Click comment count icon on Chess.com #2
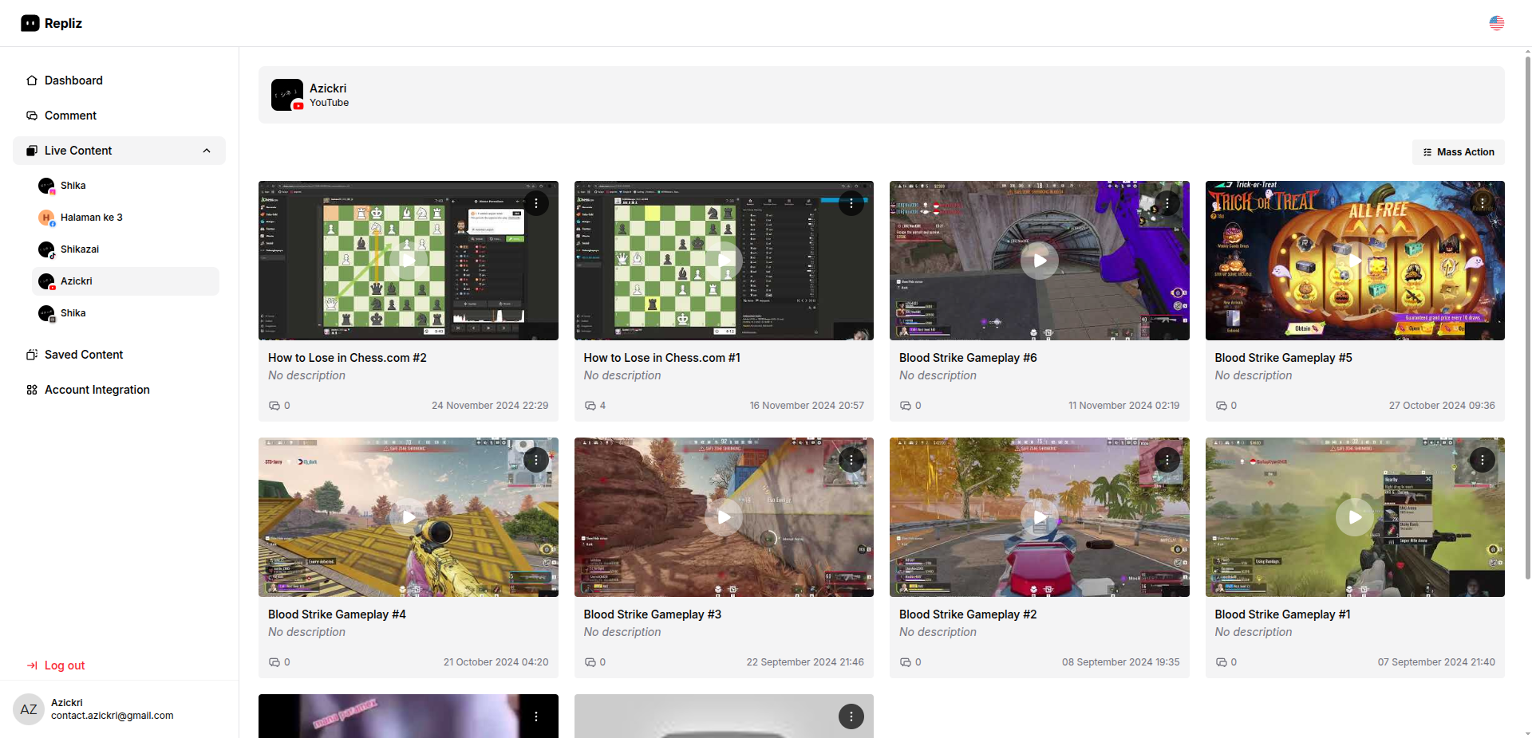Viewport: 1532px width, 738px height. pos(274,406)
